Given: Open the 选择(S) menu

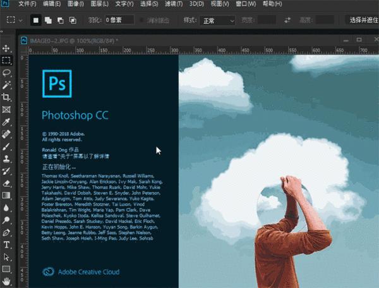Looking at the screenshot, I should pyautogui.click(x=149, y=4).
